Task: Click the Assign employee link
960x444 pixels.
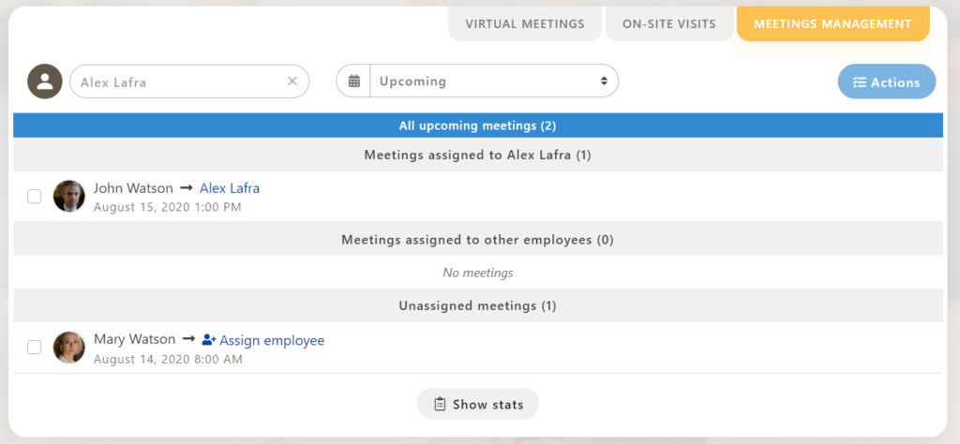Action: click(272, 340)
